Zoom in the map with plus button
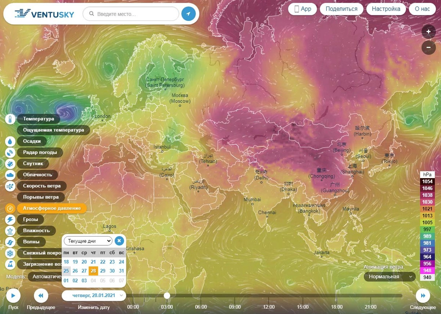The height and width of the screenshot is (314, 441). (429, 32)
